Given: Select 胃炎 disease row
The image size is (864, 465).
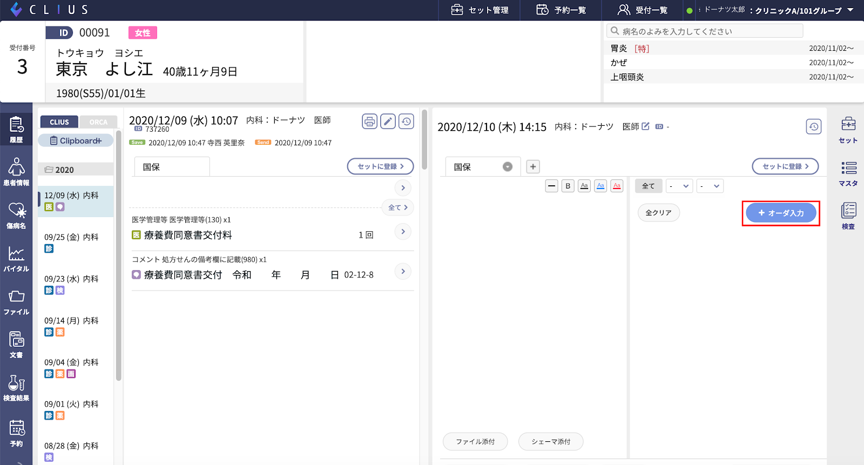Looking at the screenshot, I should point(732,48).
